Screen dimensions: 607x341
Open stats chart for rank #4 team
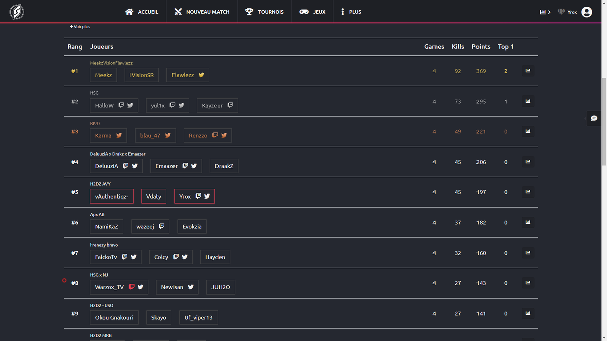pos(528,162)
